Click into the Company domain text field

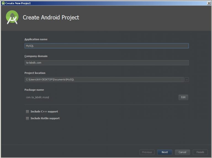pos(107,63)
